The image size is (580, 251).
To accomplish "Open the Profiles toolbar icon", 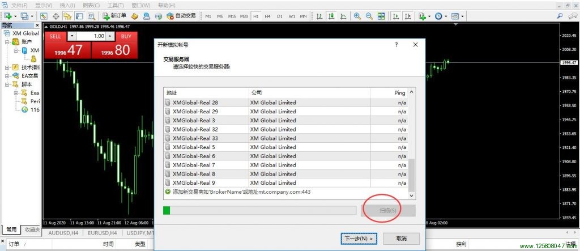I will 24,16.
